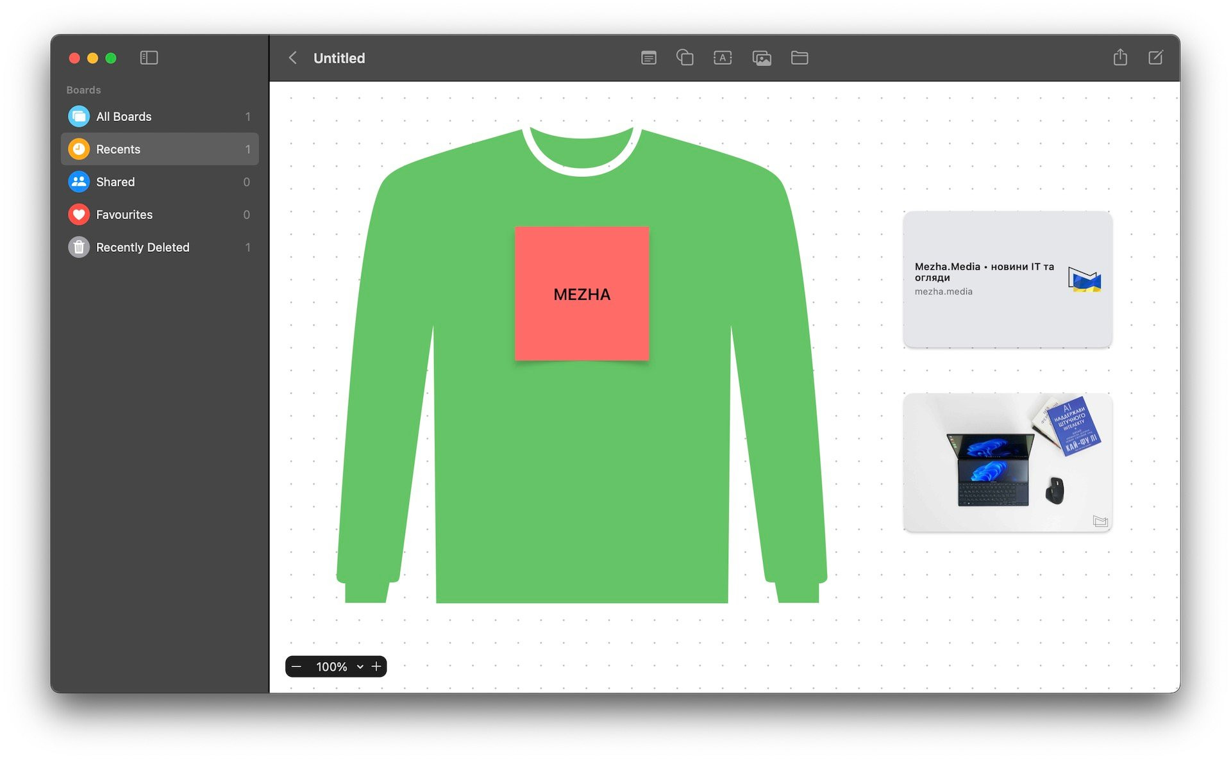
Task: Click the mezha.media URL text
Action: 943,292
